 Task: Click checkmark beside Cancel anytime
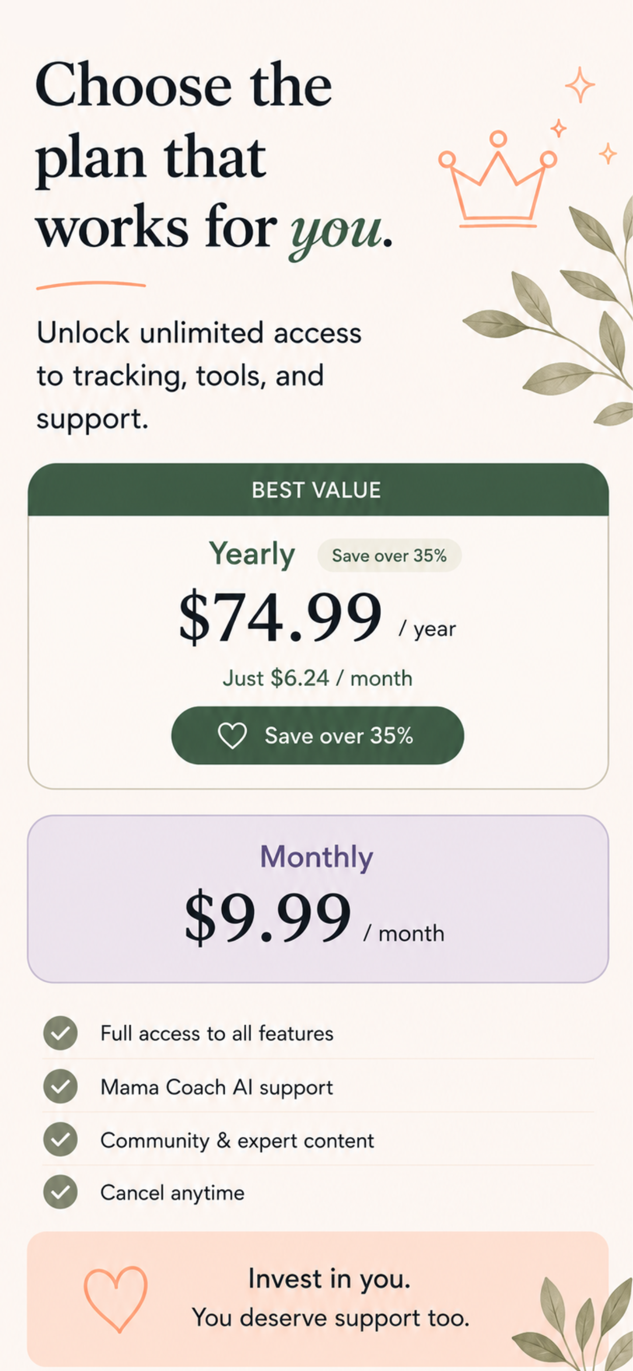coord(60,1192)
